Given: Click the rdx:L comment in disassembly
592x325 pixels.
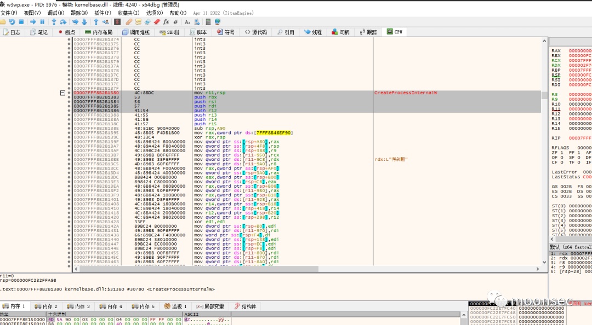Looking at the screenshot, I should (x=391, y=159).
